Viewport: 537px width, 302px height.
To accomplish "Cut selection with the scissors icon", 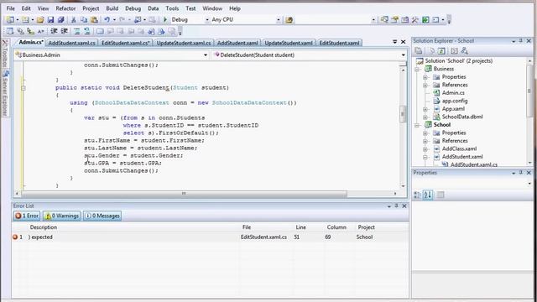I will click(73, 20).
